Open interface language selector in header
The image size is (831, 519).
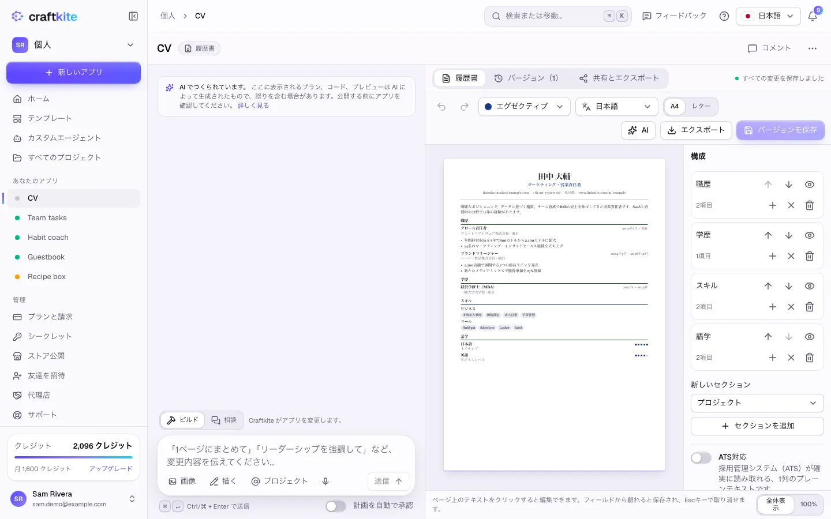click(x=768, y=16)
